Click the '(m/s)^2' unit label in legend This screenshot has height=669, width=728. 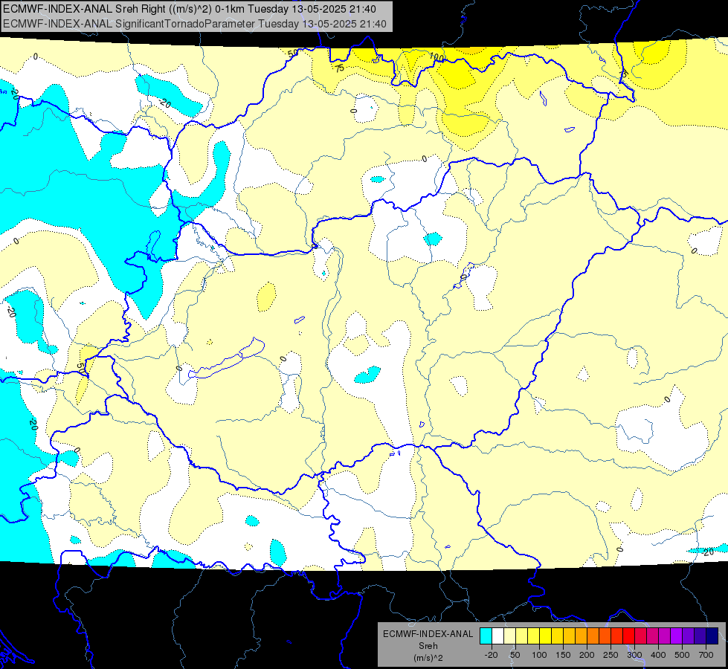pyautogui.click(x=428, y=658)
